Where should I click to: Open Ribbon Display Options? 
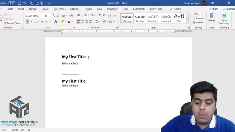(x=212, y=3)
